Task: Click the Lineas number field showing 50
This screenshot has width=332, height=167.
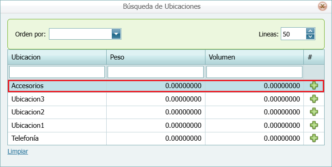Action: pyautogui.click(x=294, y=34)
